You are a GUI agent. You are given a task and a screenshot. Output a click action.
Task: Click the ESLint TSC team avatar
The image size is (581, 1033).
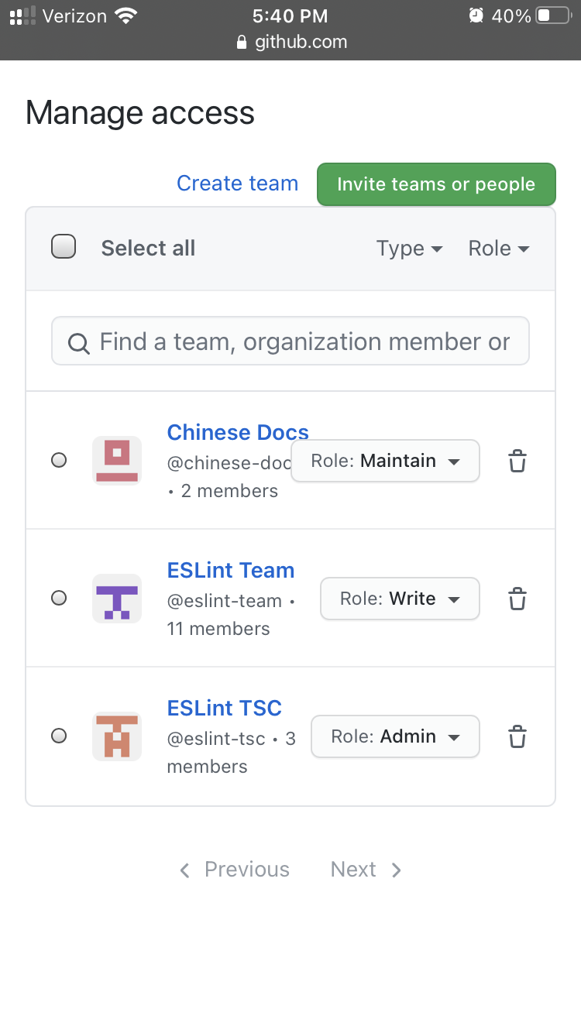[116, 736]
